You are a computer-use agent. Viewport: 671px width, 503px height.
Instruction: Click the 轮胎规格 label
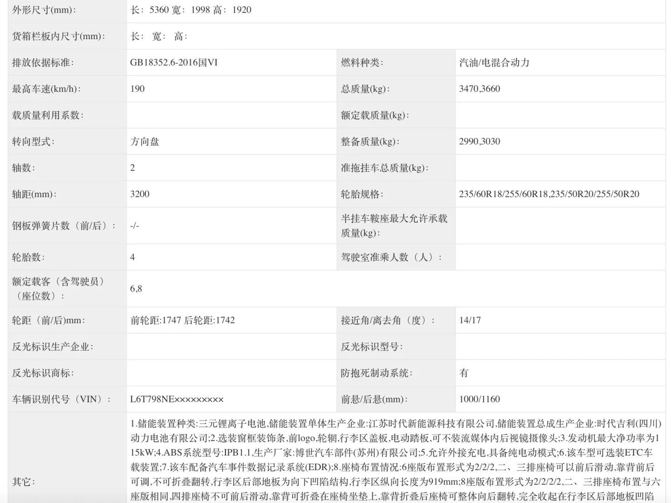coord(362,194)
